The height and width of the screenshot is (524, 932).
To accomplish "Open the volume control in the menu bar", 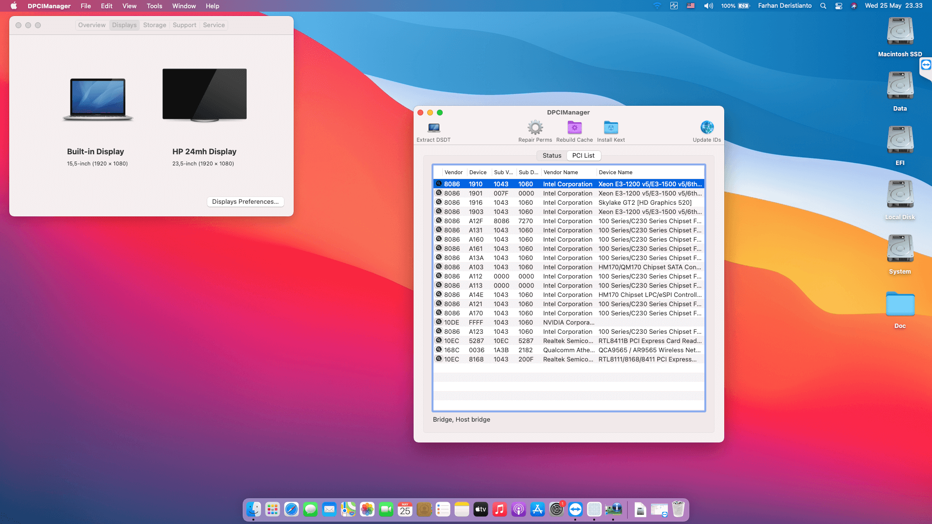I will coord(709,6).
